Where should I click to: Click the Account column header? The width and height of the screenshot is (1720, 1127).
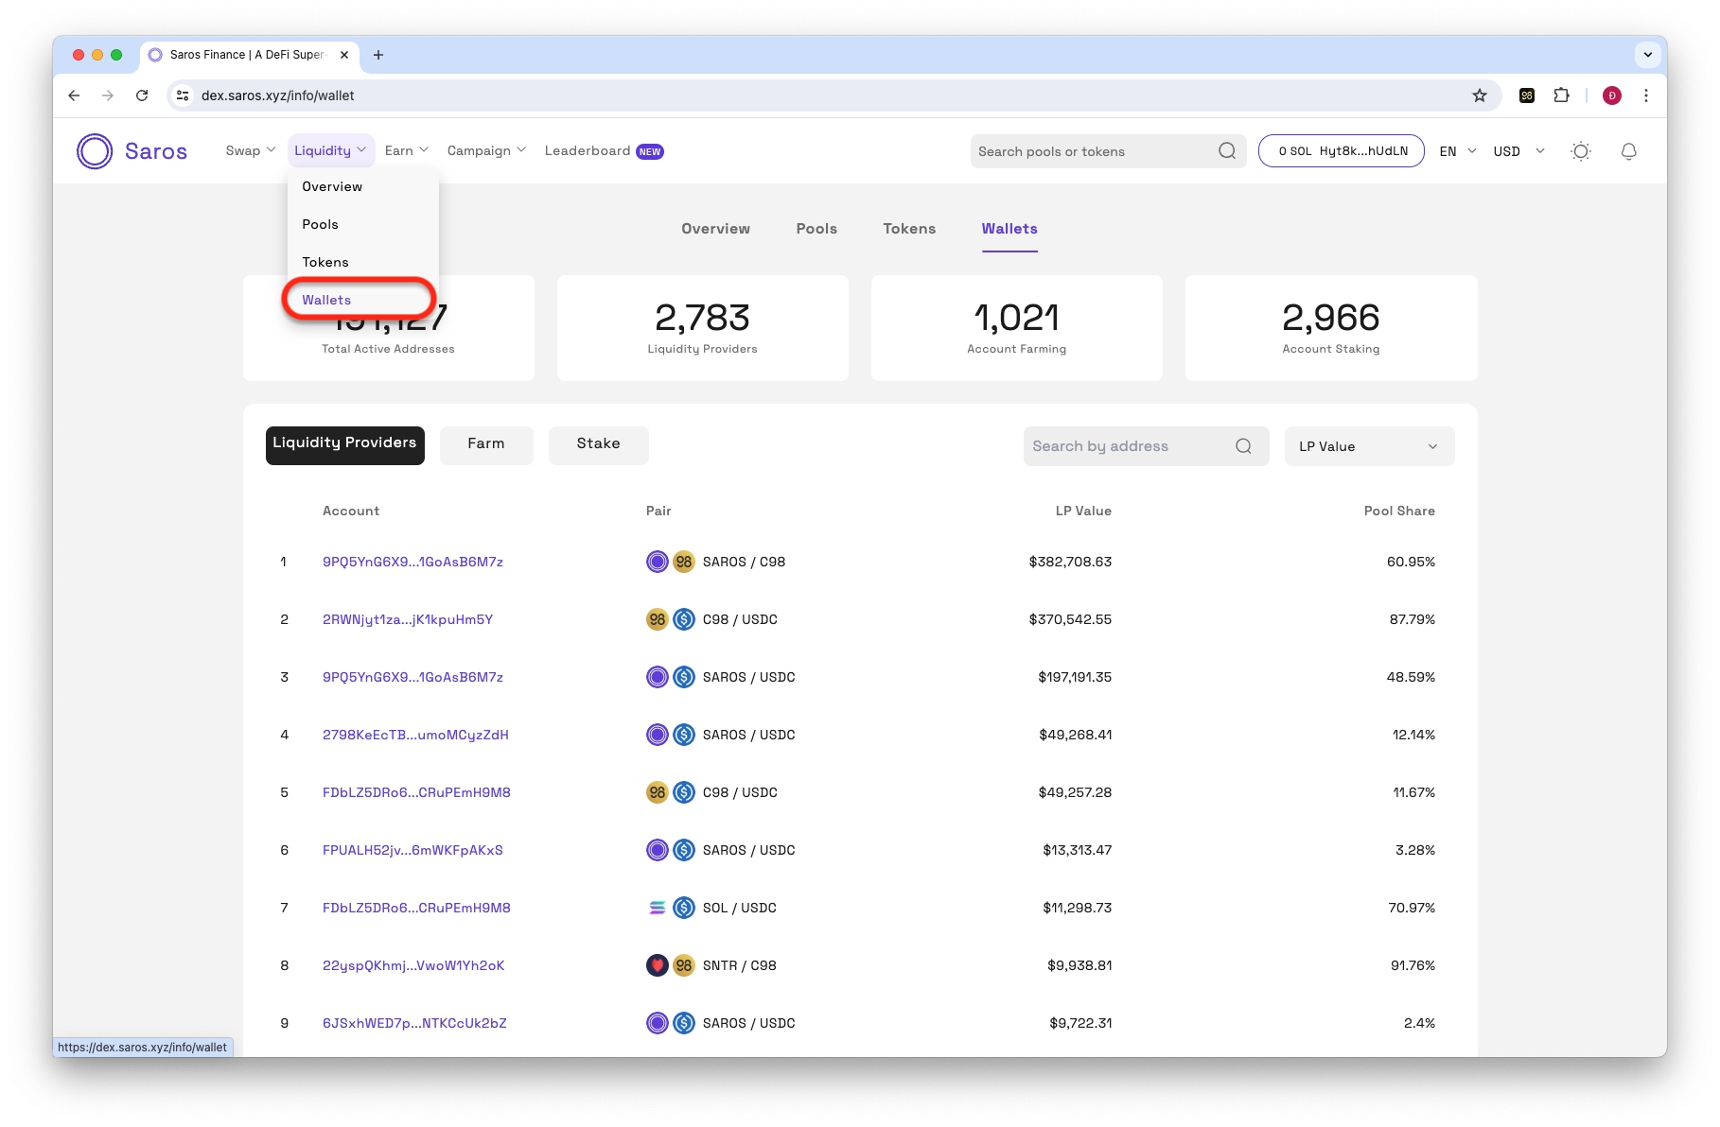(x=351, y=511)
